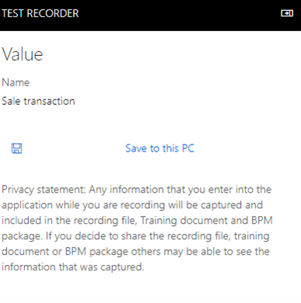Click the words included in the recording file

tap(69, 221)
